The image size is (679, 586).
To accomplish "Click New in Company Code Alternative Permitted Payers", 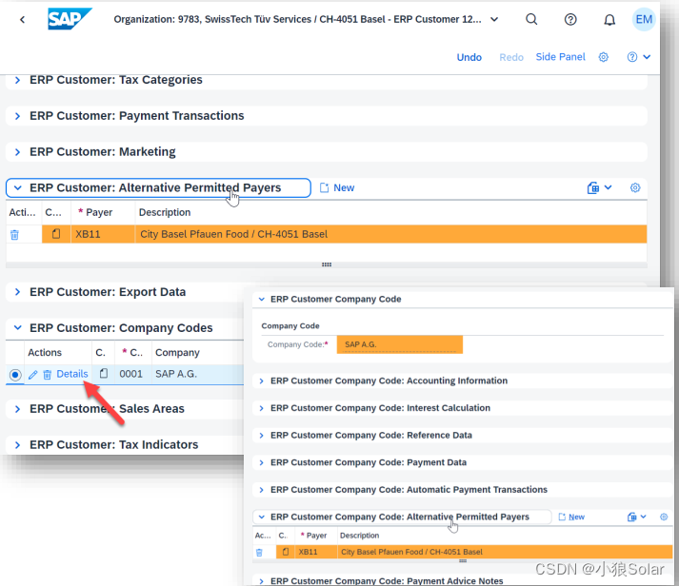I will click(x=571, y=517).
